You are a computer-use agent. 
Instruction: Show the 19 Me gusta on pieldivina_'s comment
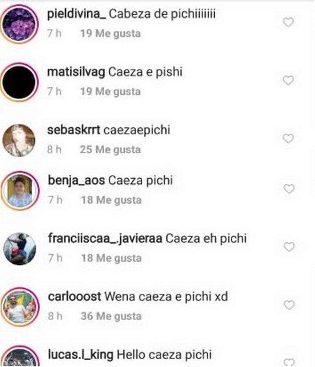[110, 34]
